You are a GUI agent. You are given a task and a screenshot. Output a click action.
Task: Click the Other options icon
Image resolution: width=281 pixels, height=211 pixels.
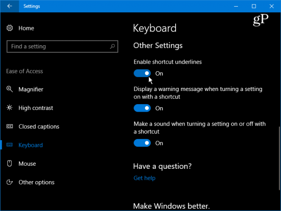pyautogui.click(x=10, y=182)
